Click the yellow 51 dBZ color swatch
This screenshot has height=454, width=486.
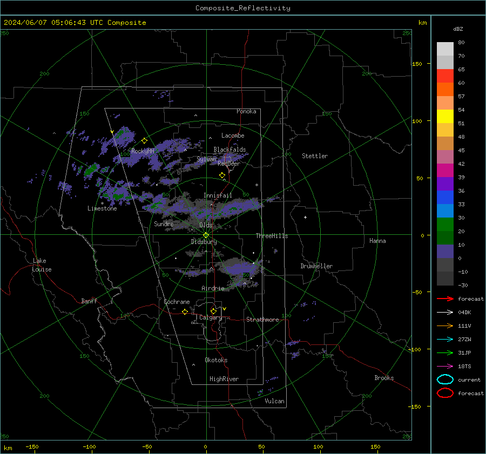tap(445, 116)
